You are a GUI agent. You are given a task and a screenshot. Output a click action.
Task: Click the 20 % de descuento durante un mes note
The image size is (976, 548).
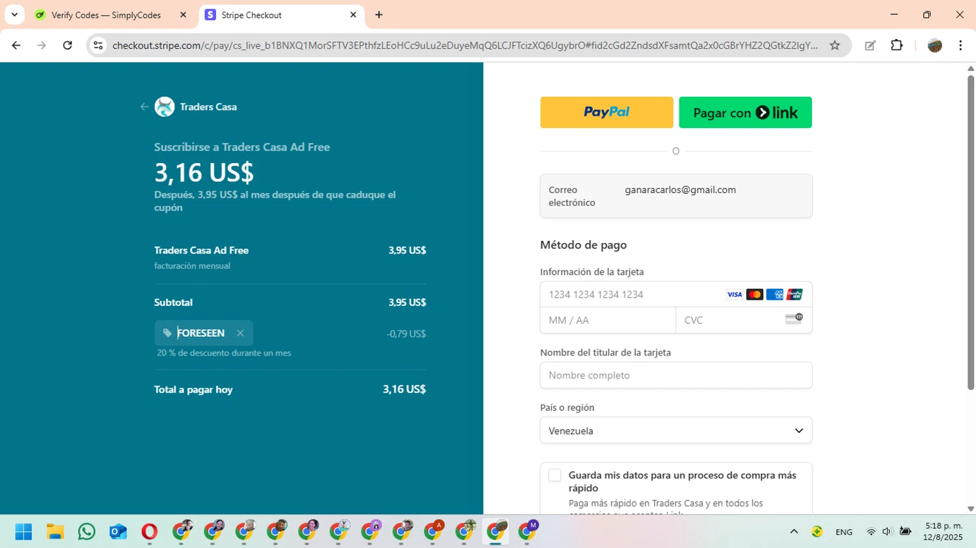[224, 353]
